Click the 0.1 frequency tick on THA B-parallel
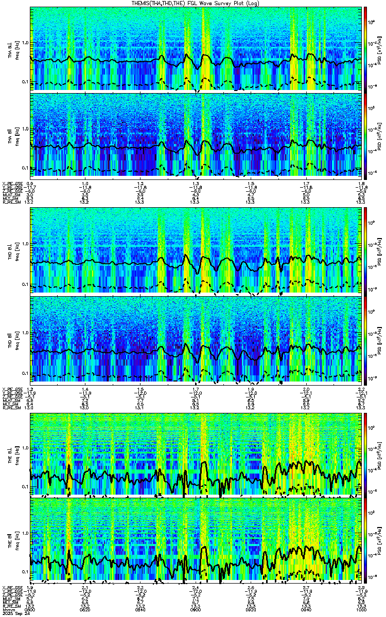Screen dimensions: 386x617 (x=25, y=168)
